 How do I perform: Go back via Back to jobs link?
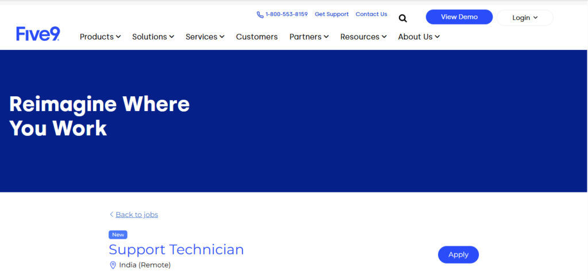(x=137, y=215)
